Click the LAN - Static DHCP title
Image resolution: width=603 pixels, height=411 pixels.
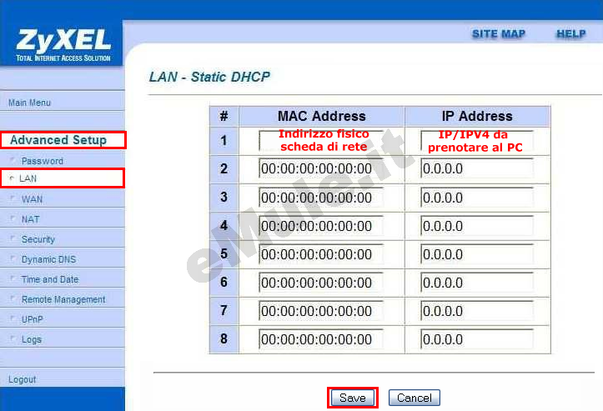[209, 77]
